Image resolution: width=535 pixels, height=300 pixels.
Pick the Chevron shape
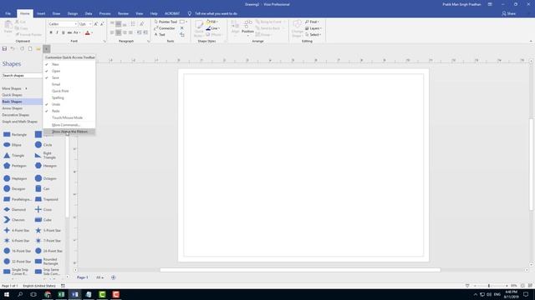[14, 220]
